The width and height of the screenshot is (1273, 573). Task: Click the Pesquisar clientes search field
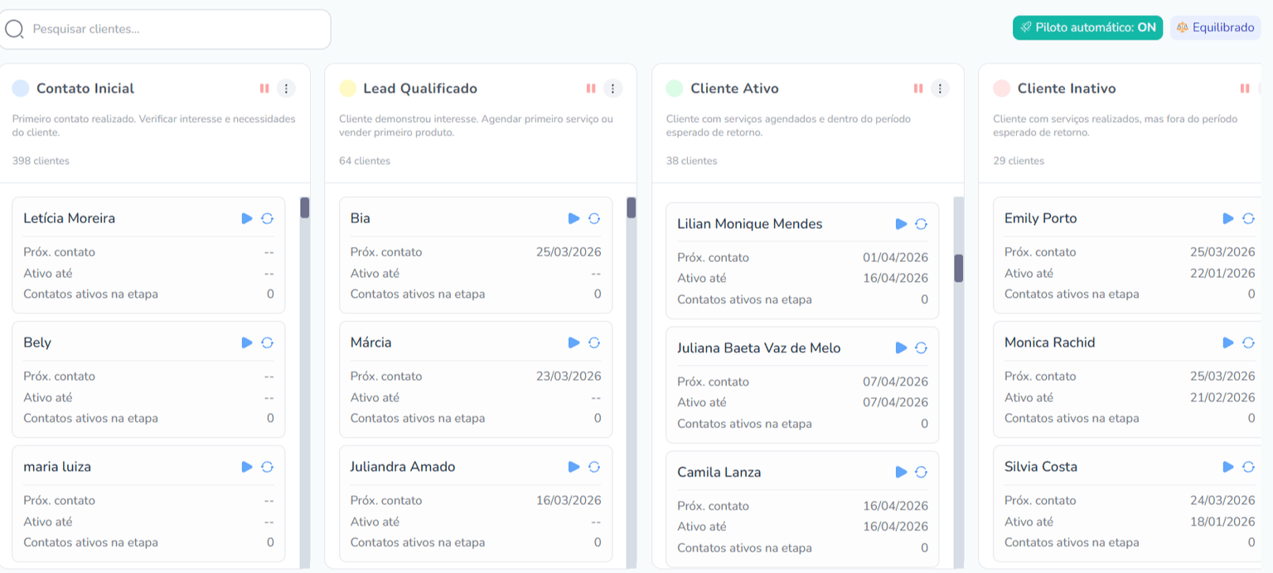point(166,29)
